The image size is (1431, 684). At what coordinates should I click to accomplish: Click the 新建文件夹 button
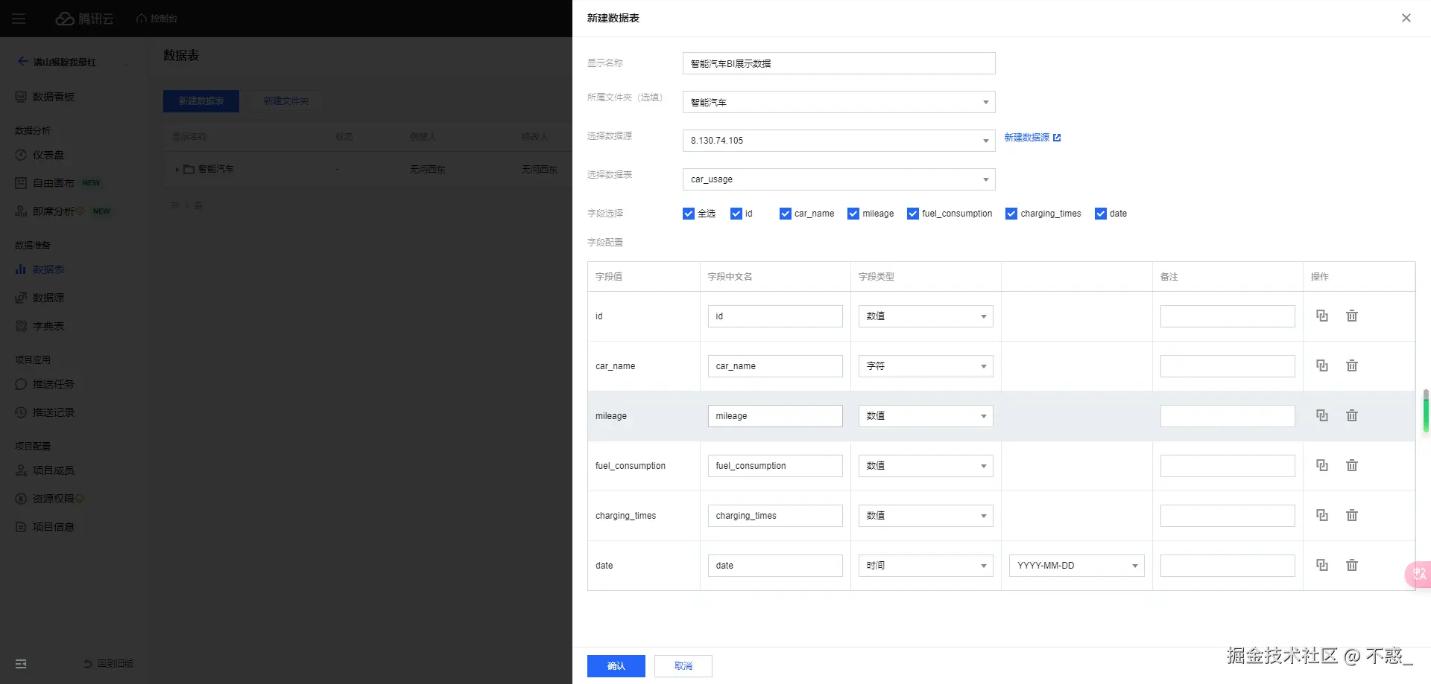tap(286, 101)
